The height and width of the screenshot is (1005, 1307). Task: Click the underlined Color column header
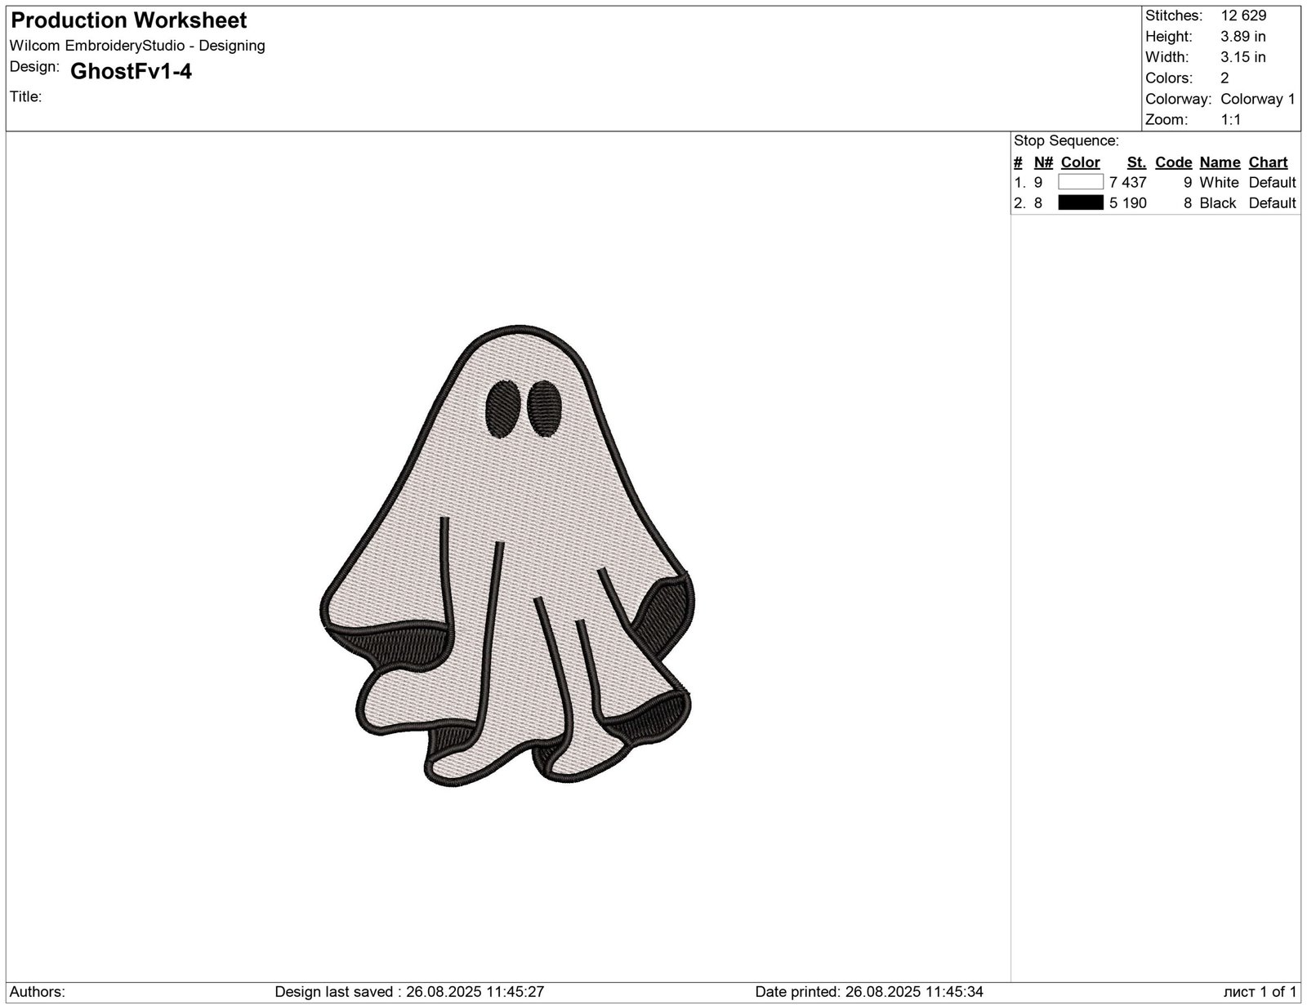coord(1080,162)
